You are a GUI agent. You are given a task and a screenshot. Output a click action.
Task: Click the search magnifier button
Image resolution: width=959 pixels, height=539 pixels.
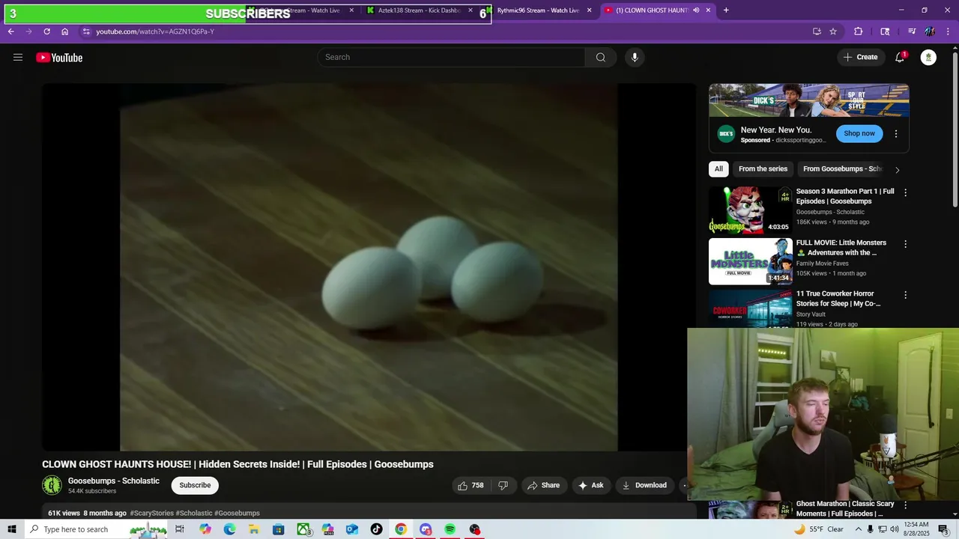point(601,58)
